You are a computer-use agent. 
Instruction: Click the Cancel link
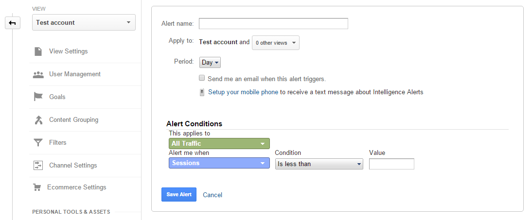(x=213, y=195)
